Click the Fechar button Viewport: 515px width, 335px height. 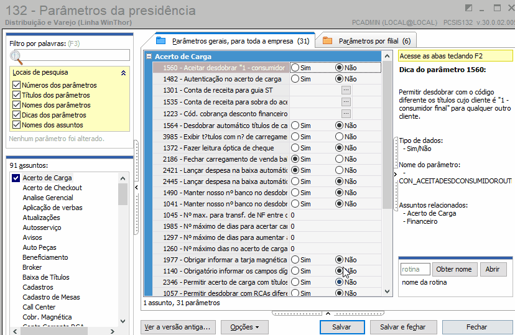477,327
